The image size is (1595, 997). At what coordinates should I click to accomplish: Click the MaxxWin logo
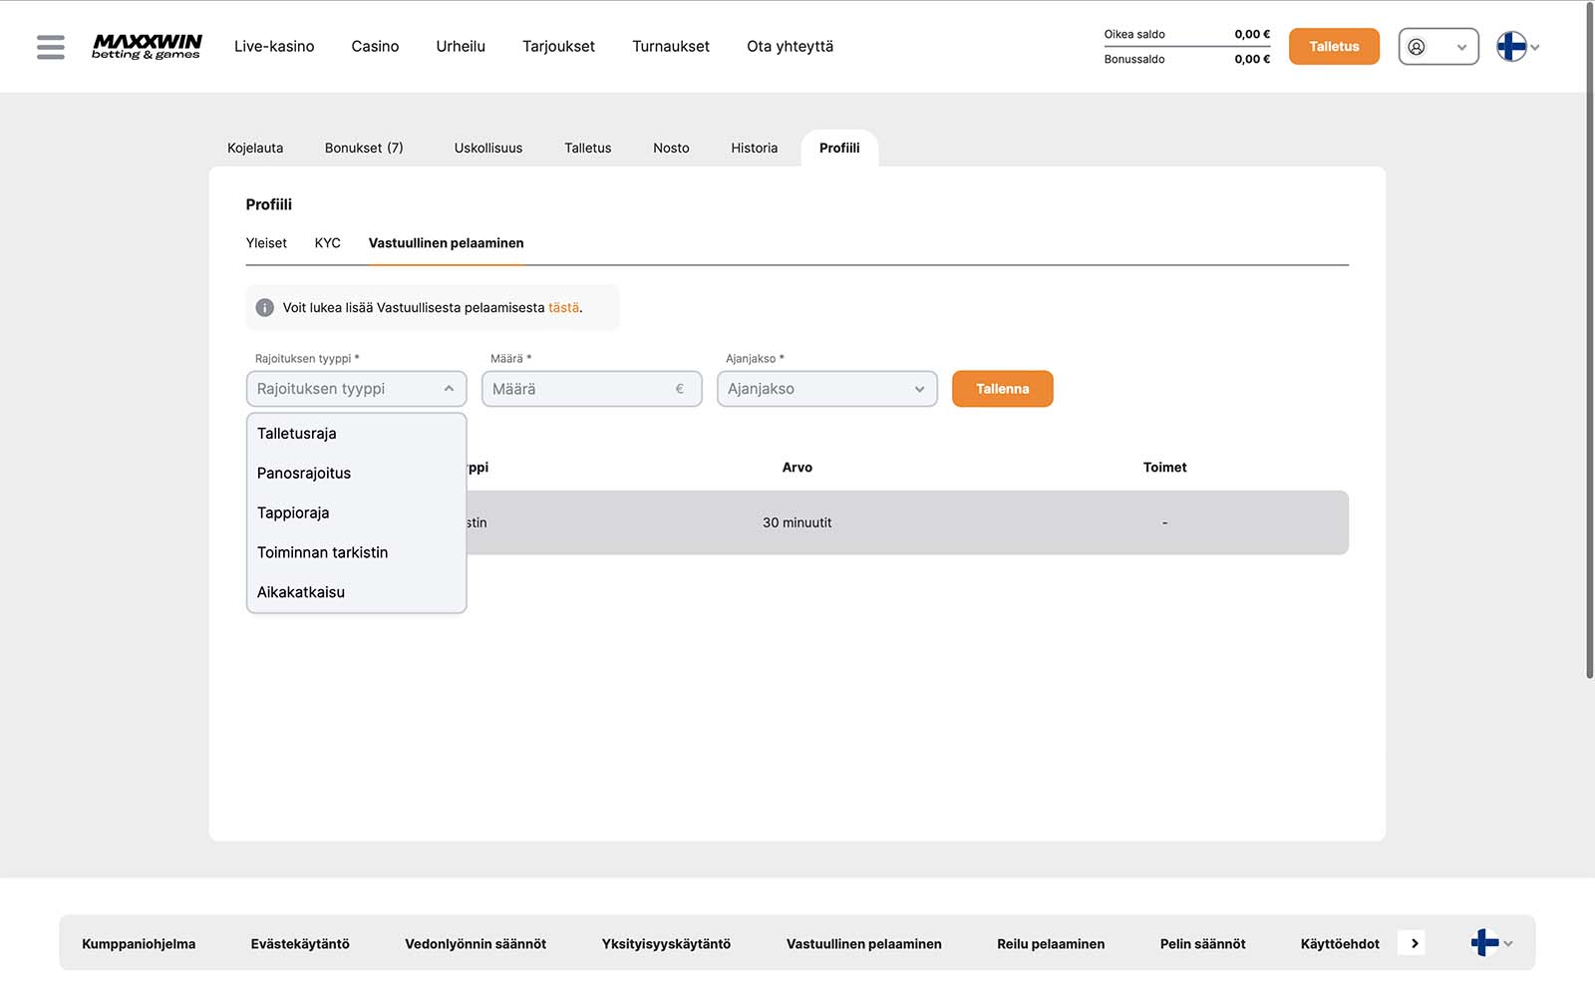(x=147, y=46)
